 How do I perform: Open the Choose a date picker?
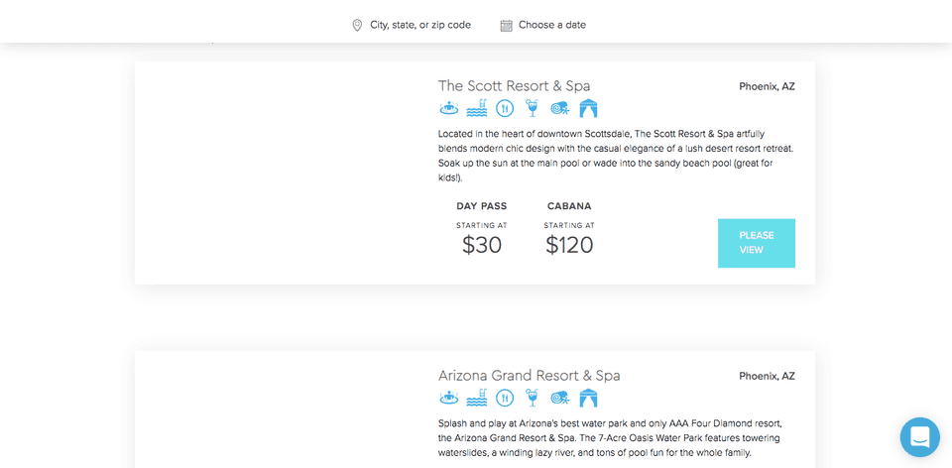pyautogui.click(x=542, y=25)
